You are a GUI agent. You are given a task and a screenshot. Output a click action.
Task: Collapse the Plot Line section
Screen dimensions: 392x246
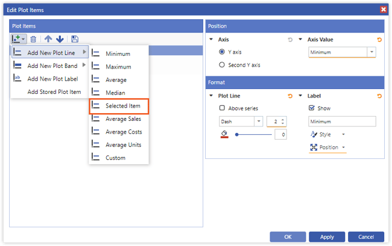click(211, 96)
